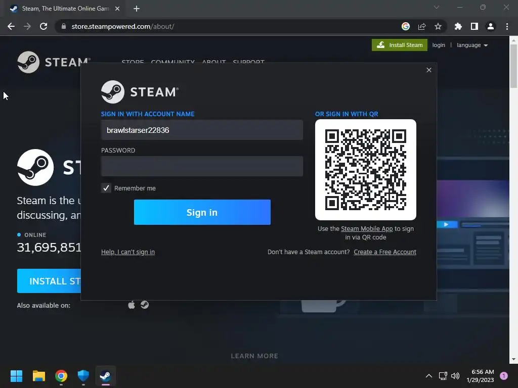Click LEARN MORE at page bottom
Image resolution: width=518 pixels, height=388 pixels.
(254, 356)
